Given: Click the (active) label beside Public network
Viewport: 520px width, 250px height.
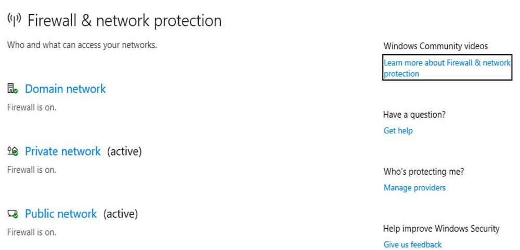Looking at the screenshot, I should [121, 214].
